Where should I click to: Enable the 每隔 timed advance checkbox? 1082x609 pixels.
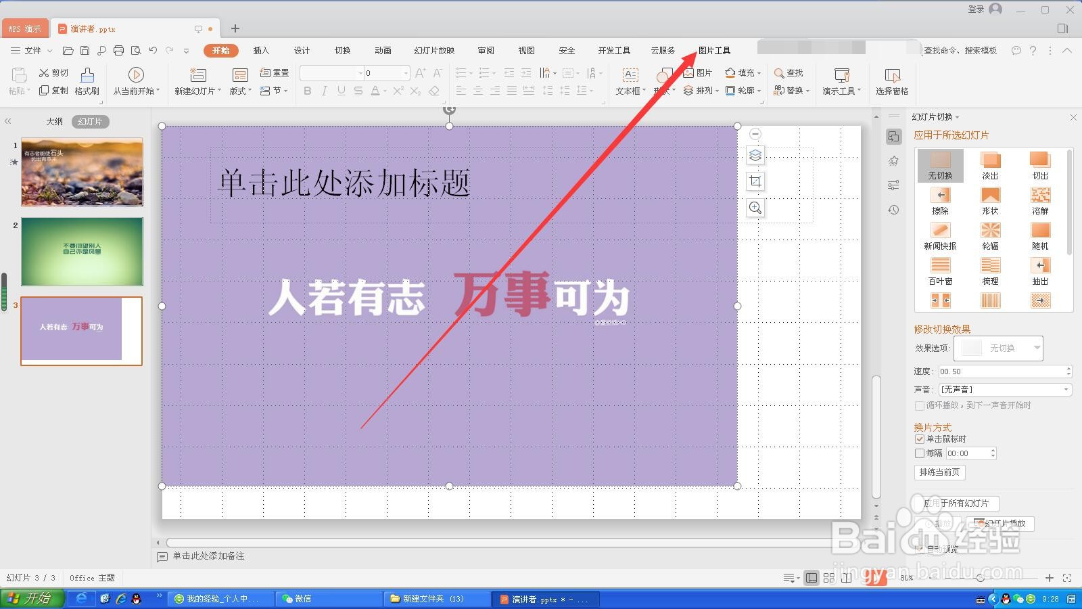click(919, 453)
